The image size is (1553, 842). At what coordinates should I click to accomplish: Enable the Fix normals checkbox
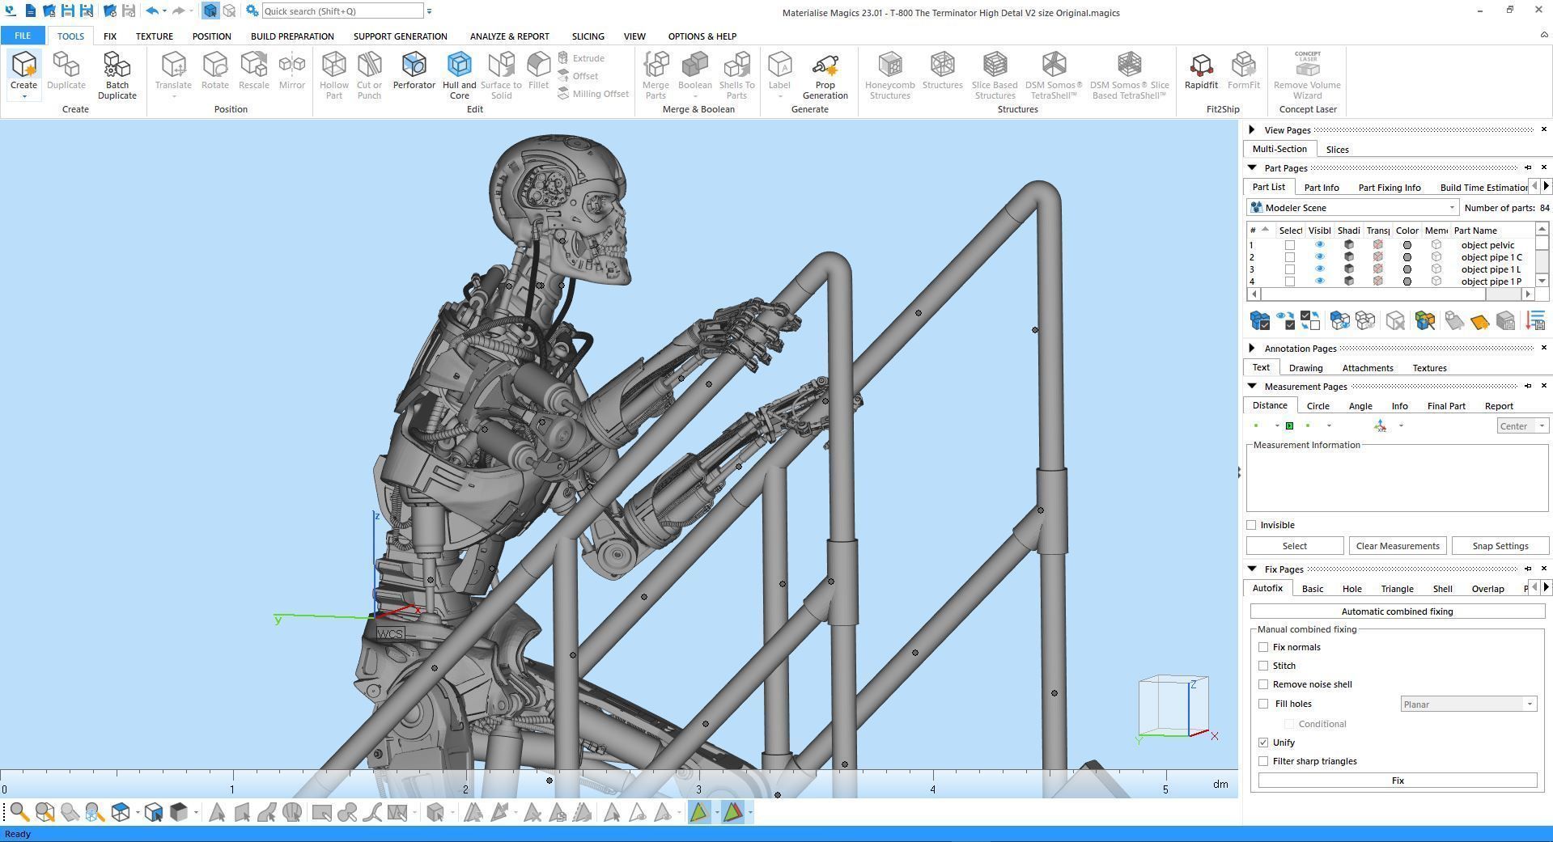tap(1263, 647)
